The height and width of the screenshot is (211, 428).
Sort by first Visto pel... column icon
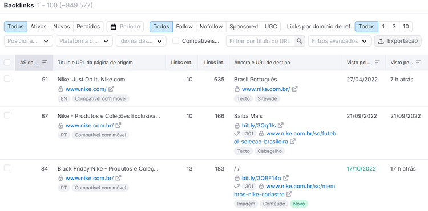[377, 63]
